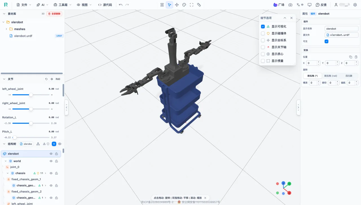Click the lock icon on the world row
Viewport: 361px width, 205px height.
pyautogui.click(x=56, y=161)
